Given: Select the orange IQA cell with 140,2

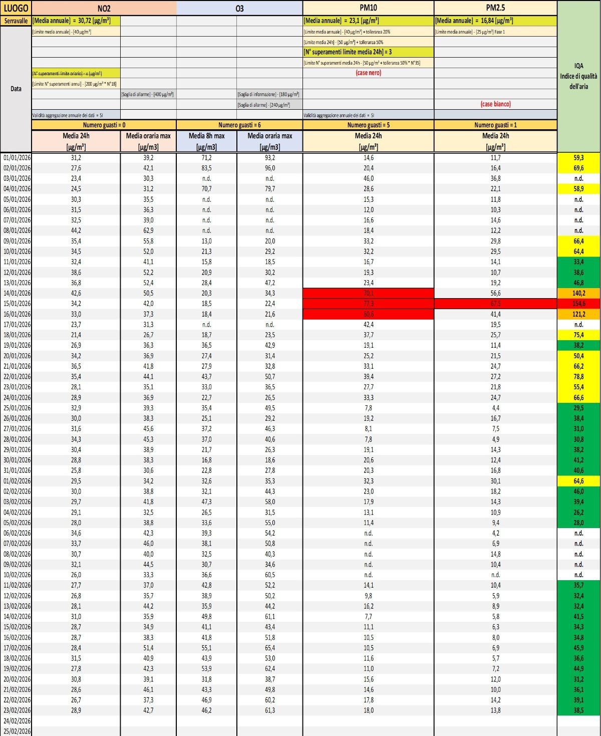Looking at the screenshot, I should (x=578, y=293).
